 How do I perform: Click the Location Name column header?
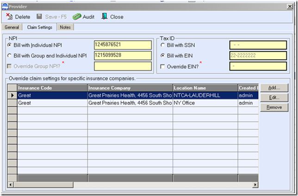[x=205, y=88]
